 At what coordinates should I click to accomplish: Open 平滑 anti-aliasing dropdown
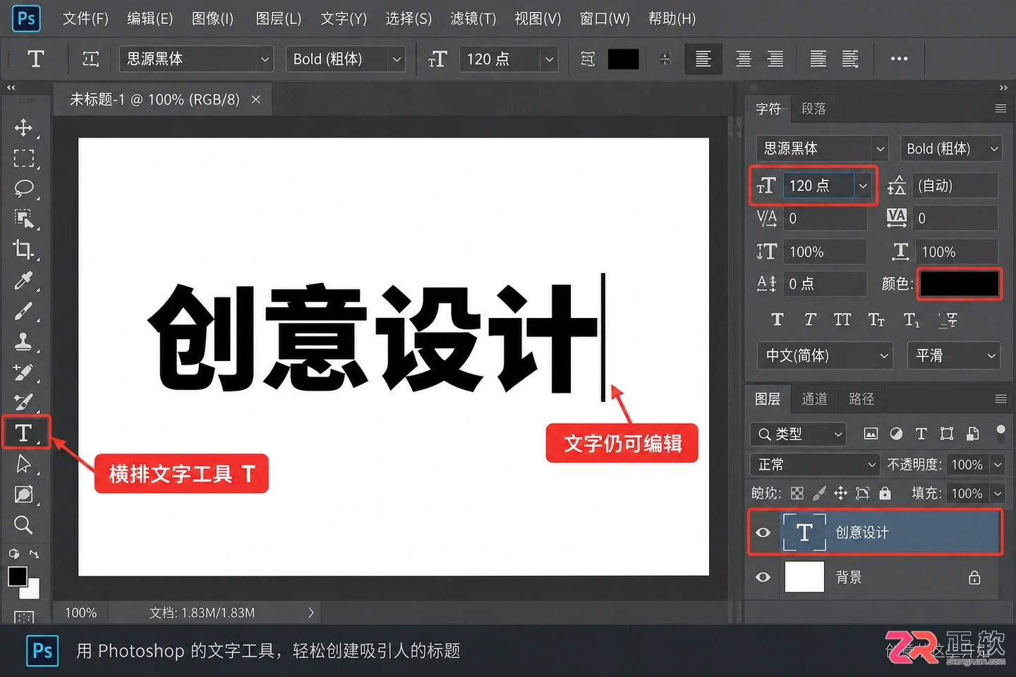(x=954, y=355)
